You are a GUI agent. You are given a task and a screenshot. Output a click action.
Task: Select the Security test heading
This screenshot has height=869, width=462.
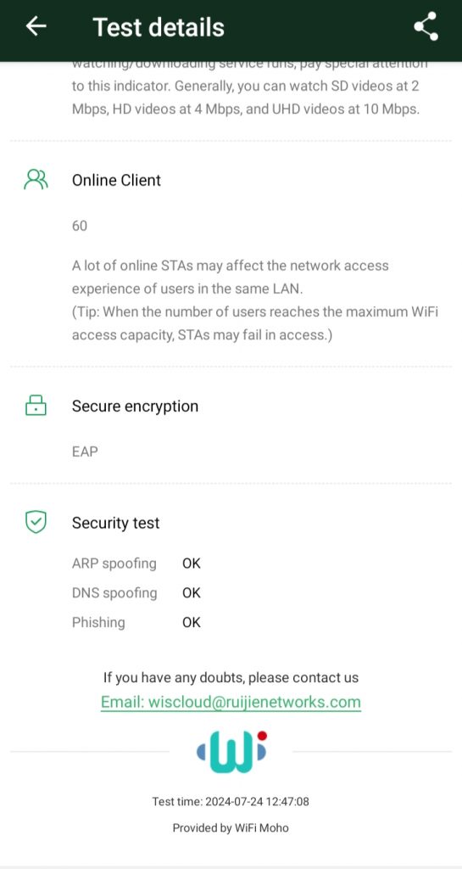(x=115, y=523)
